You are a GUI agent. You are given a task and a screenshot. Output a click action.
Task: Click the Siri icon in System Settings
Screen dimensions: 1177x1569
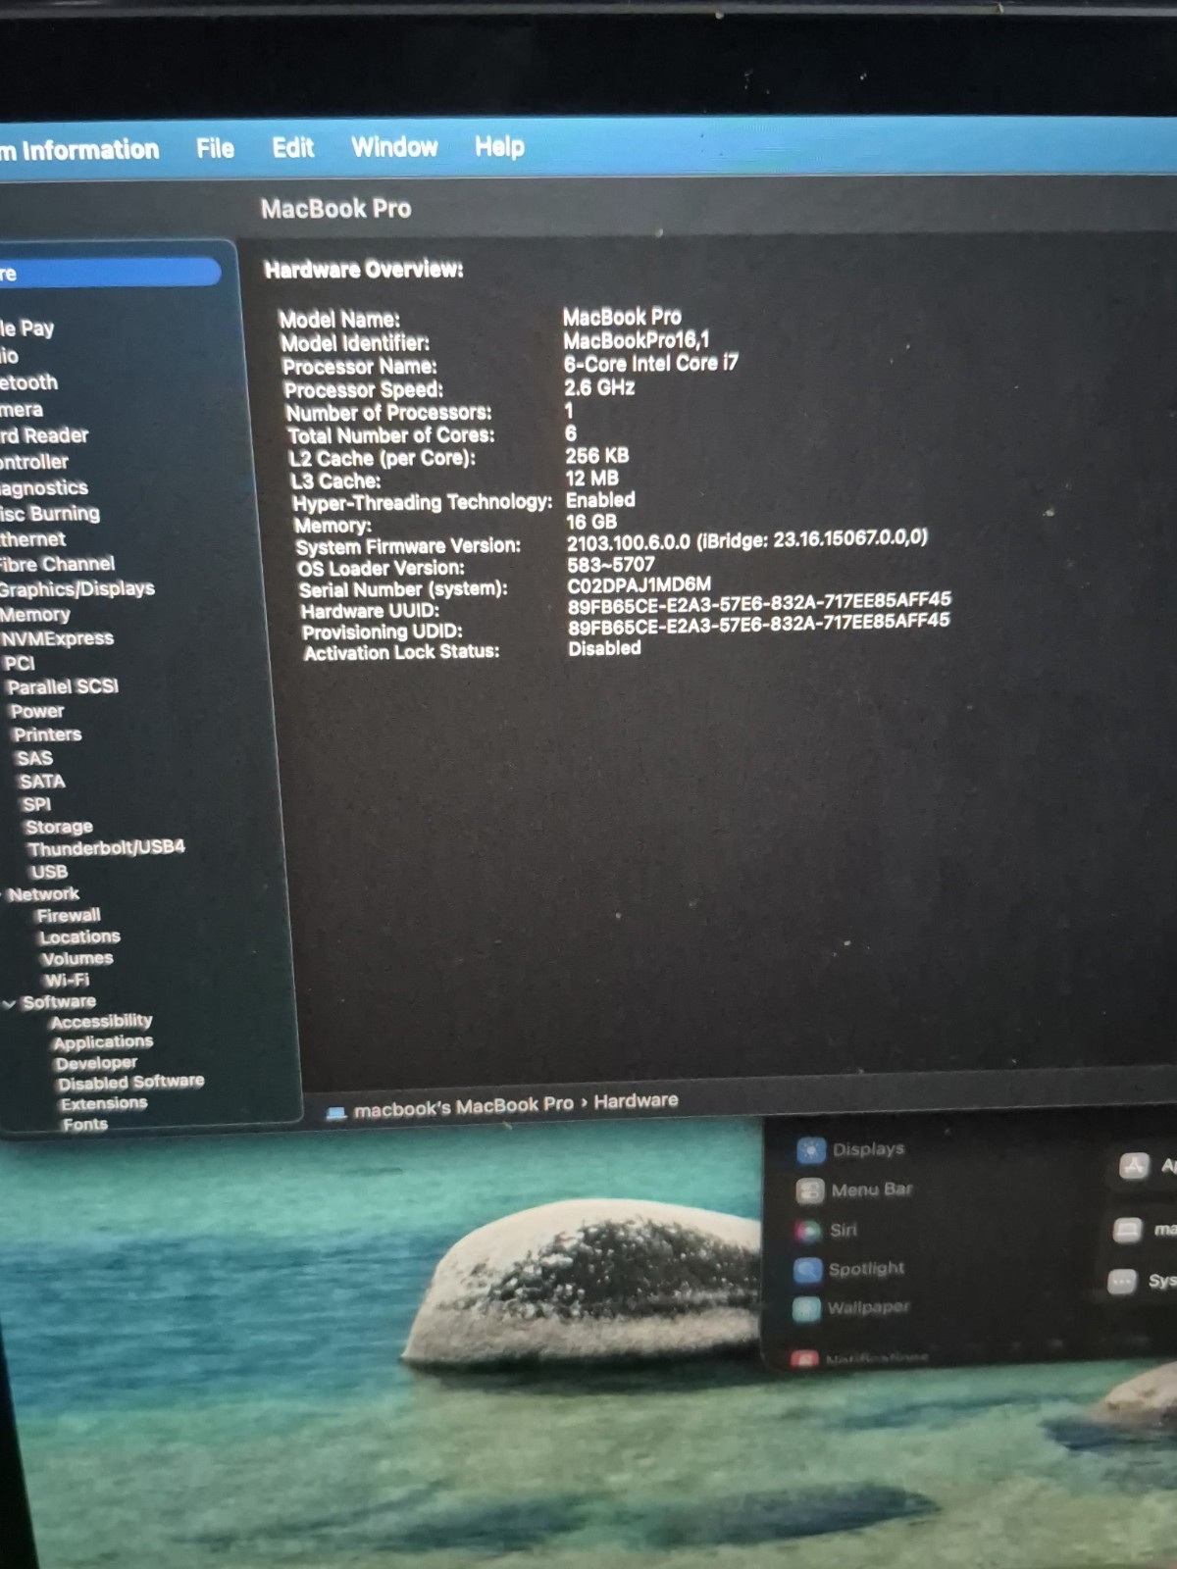[x=807, y=1231]
